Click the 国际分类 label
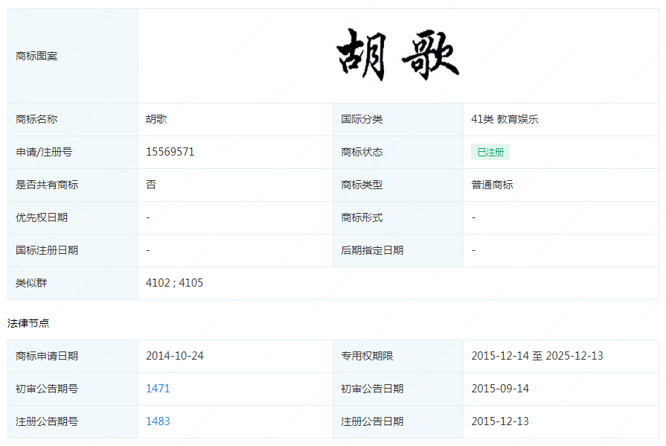This screenshot has height=446, width=666. (x=362, y=119)
